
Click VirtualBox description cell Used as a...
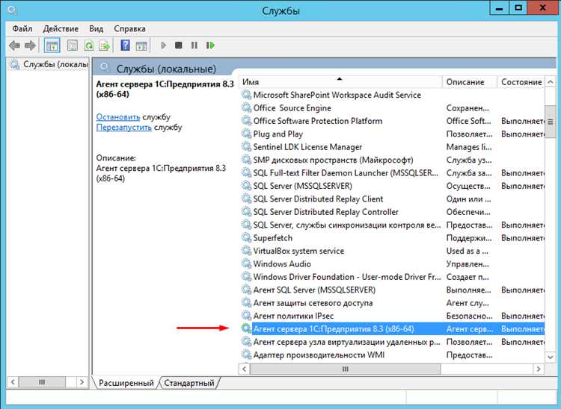[x=467, y=251]
